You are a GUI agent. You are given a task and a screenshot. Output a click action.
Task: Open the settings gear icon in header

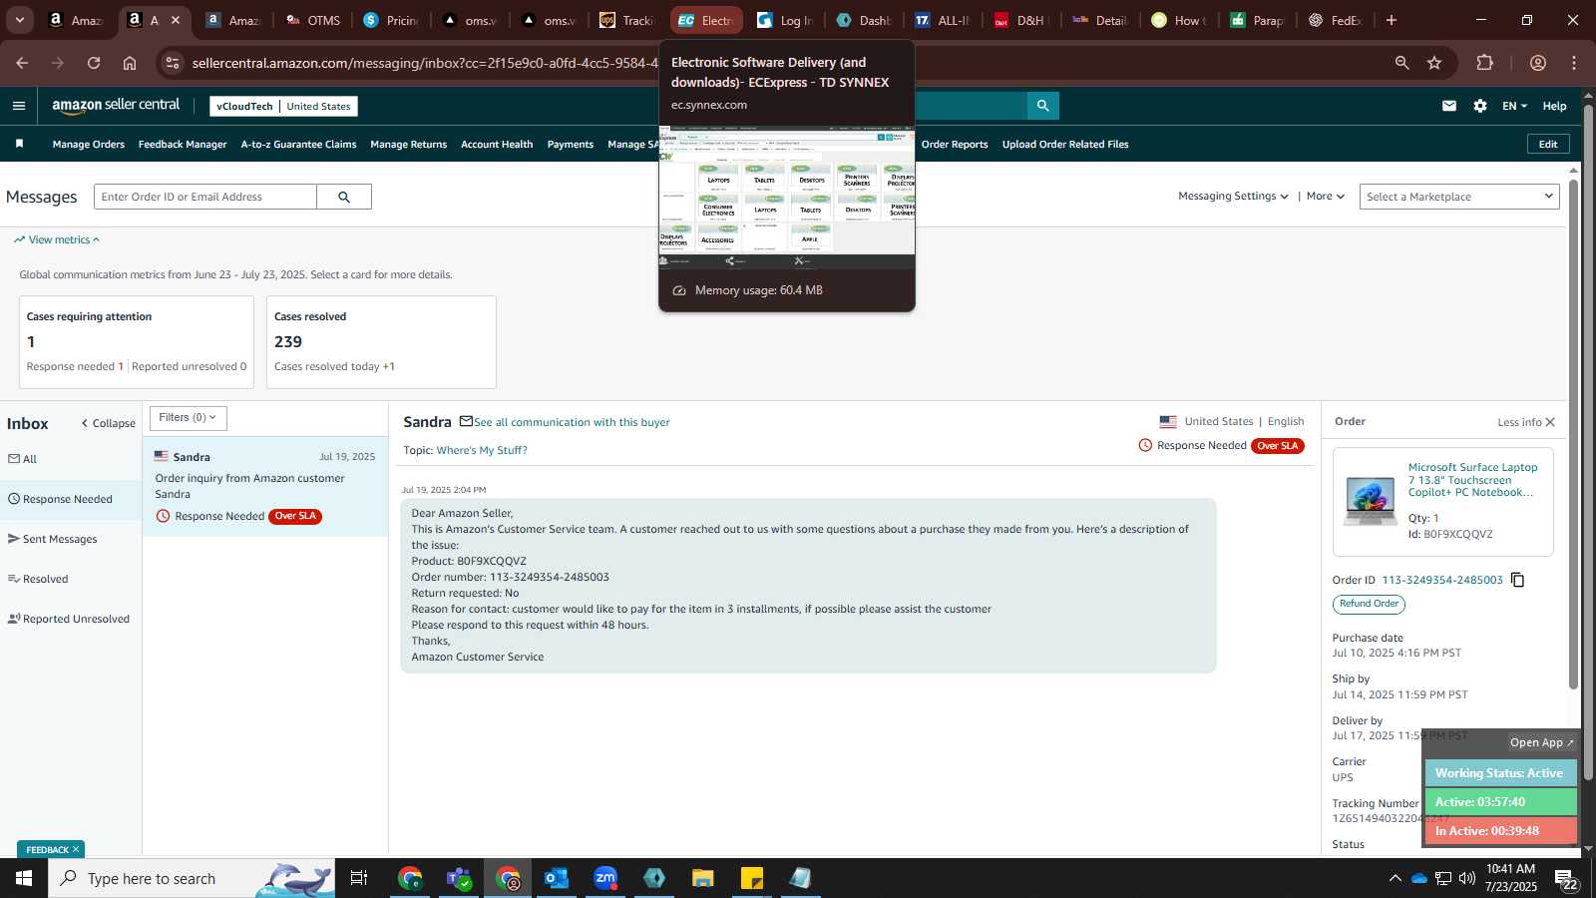(1480, 106)
